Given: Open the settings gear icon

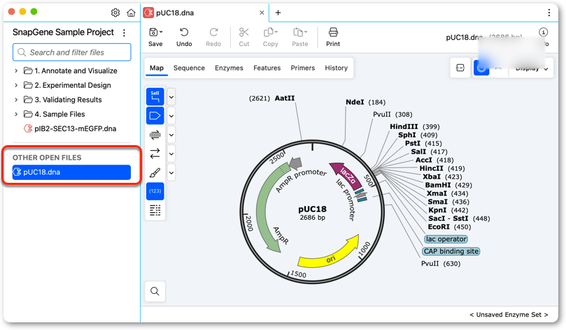Looking at the screenshot, I should (115, 13).
